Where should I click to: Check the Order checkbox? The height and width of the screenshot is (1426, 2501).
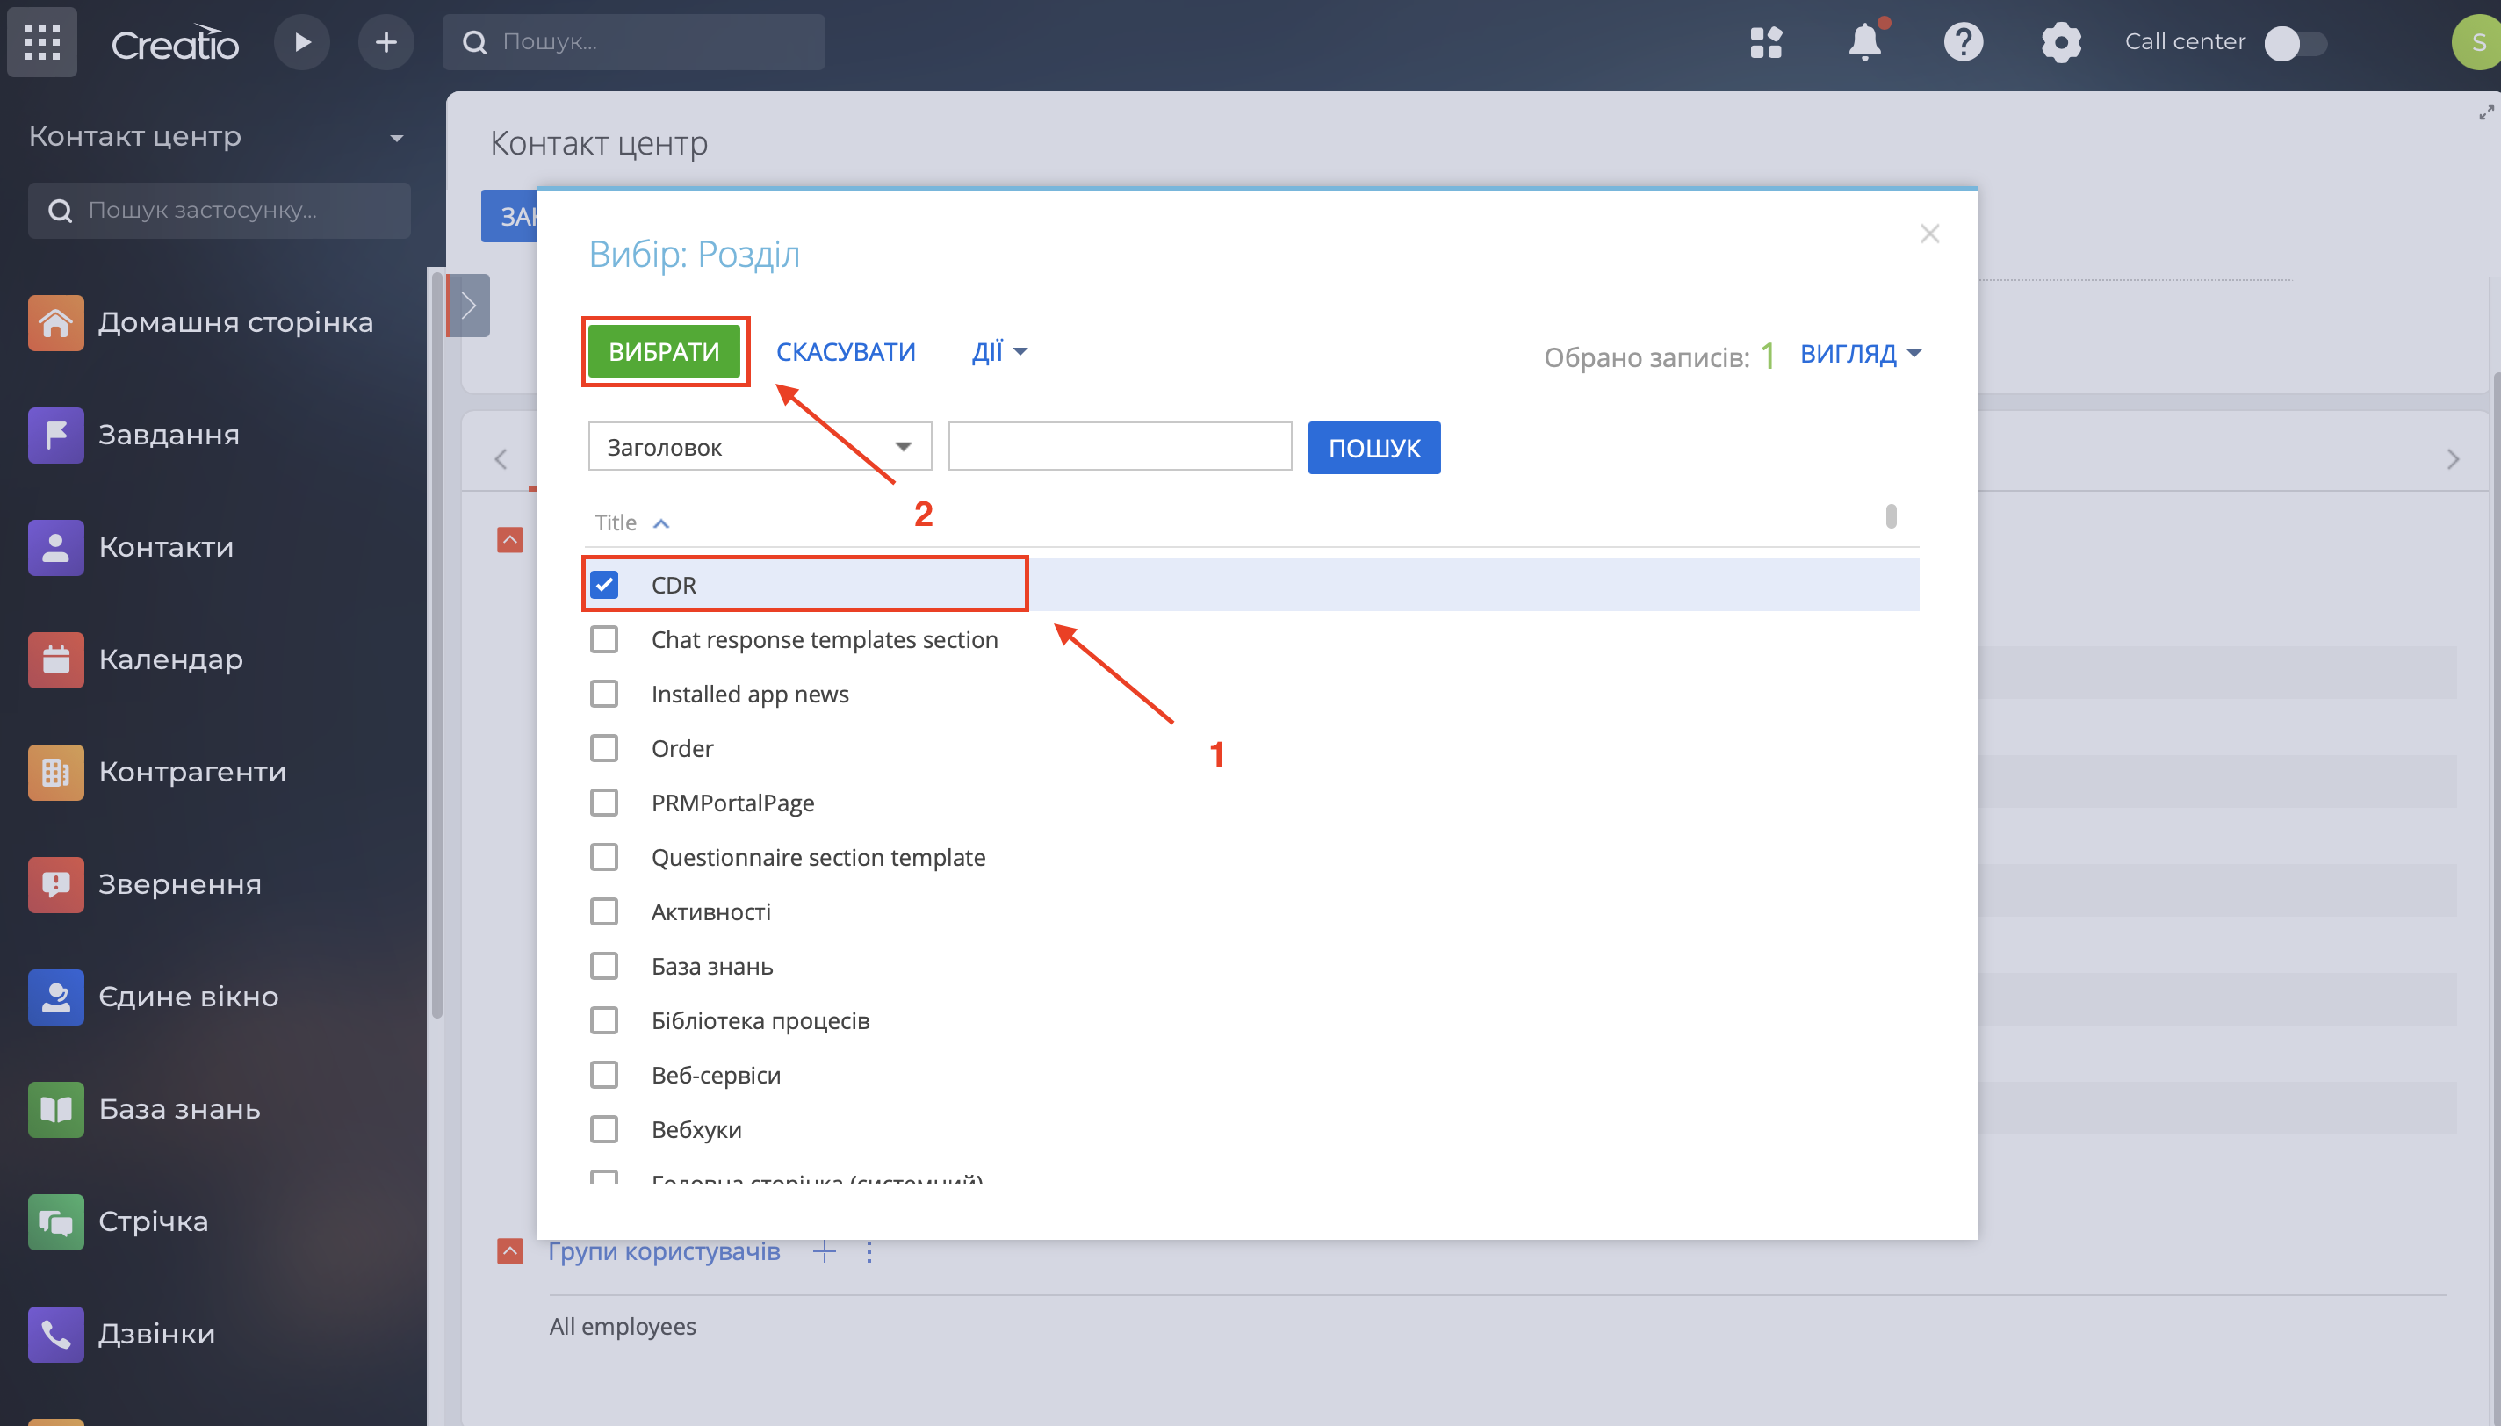604,748
